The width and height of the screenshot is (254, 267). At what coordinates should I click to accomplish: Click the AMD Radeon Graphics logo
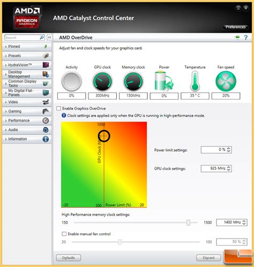[27, 18]
